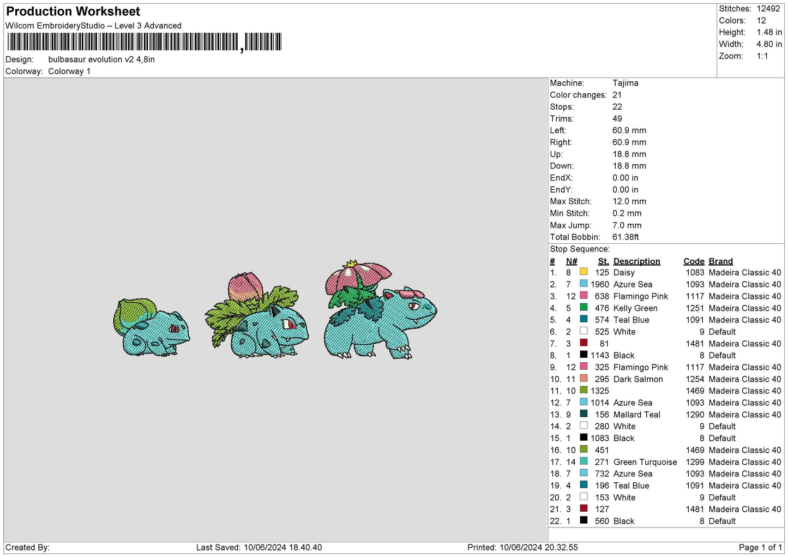Screen dimensions: 788x557
Task: Select the Bulbasaur embroidery on the left
Action: (x=151, y=327)
